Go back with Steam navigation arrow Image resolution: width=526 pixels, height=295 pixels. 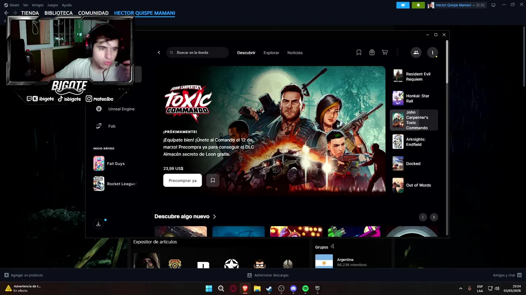[6, 13]
